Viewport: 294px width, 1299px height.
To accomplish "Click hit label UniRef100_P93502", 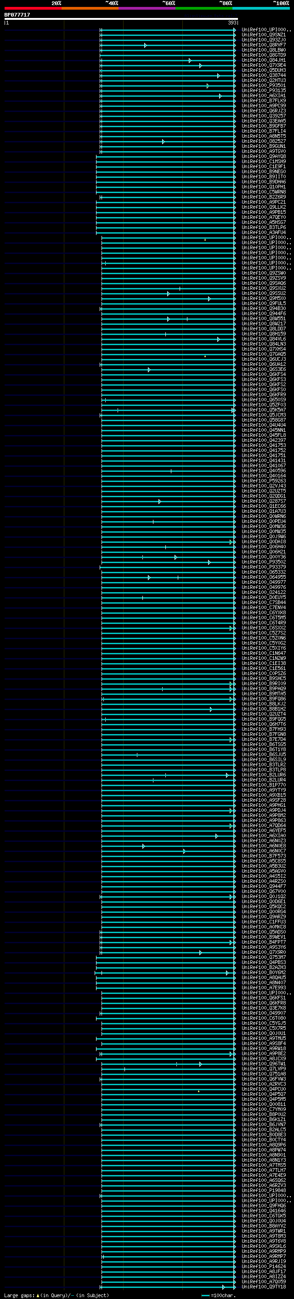I will tap(264, 562).
